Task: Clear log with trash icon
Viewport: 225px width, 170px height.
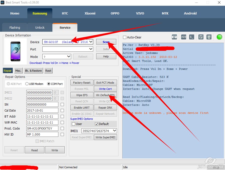Action: 209,37
